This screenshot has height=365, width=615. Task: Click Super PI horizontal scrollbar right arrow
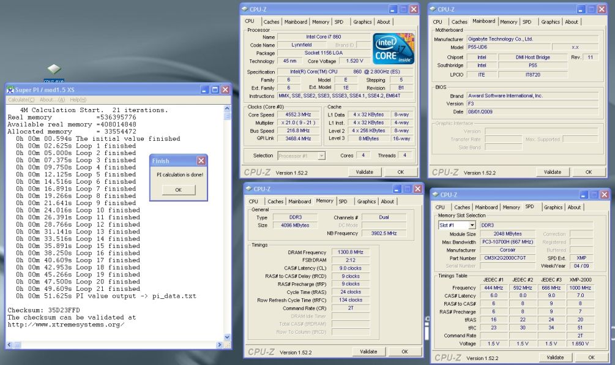[219, 345]
